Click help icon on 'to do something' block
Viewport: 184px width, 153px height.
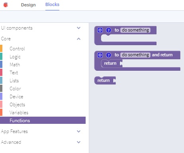[108, 30]
